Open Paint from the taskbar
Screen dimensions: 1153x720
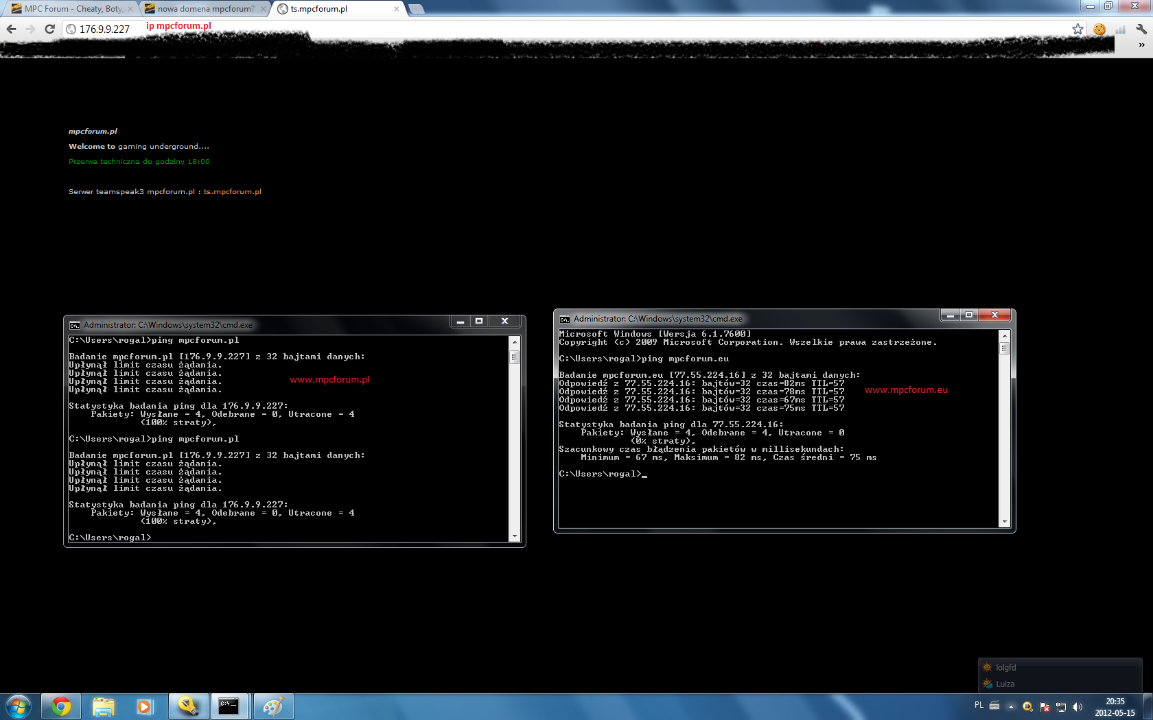[x=273, y=706]
